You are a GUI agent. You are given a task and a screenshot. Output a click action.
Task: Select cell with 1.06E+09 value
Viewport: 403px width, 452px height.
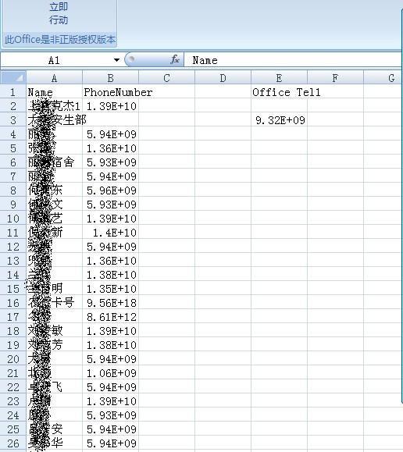tap(110, 373)
